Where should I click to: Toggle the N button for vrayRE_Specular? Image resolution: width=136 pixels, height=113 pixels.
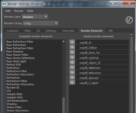[x=72, y=77]
